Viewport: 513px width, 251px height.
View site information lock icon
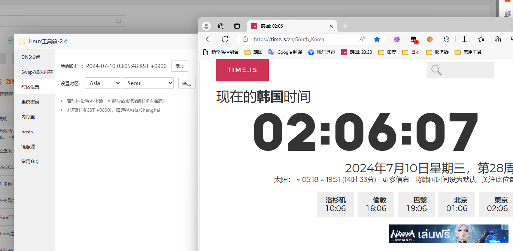(245, 39)
